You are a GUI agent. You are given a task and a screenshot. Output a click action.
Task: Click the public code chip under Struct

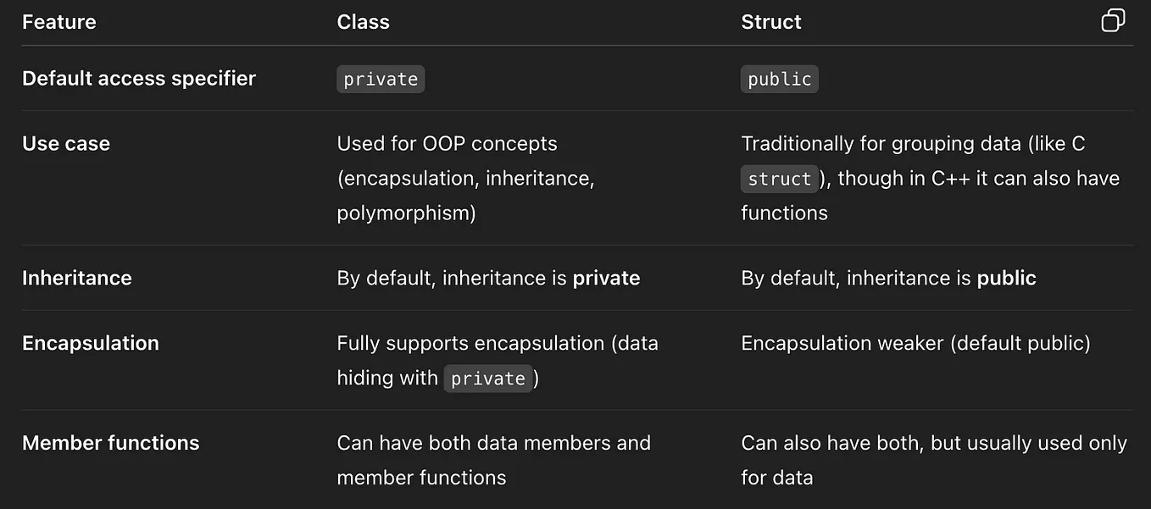[779, 80]
